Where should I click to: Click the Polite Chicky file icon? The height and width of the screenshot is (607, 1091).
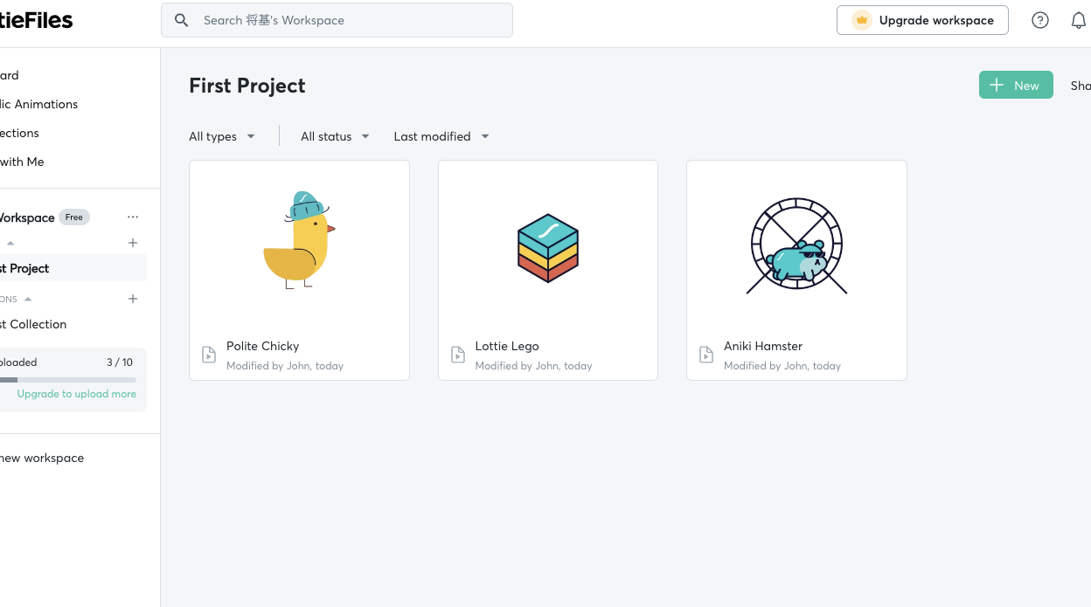point(209,355)
